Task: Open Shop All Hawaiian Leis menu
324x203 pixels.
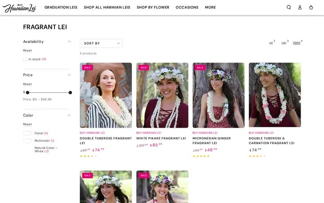Action: 107,7
